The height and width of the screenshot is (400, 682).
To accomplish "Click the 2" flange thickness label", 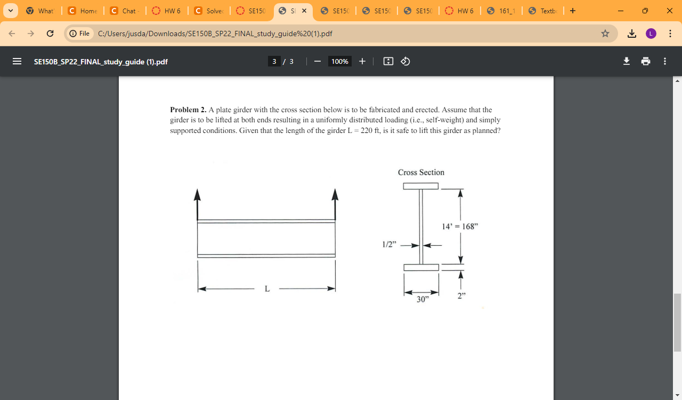I will pyautogui.click(x=461, y=296).
